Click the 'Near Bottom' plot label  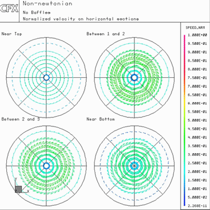pos(101,119)
